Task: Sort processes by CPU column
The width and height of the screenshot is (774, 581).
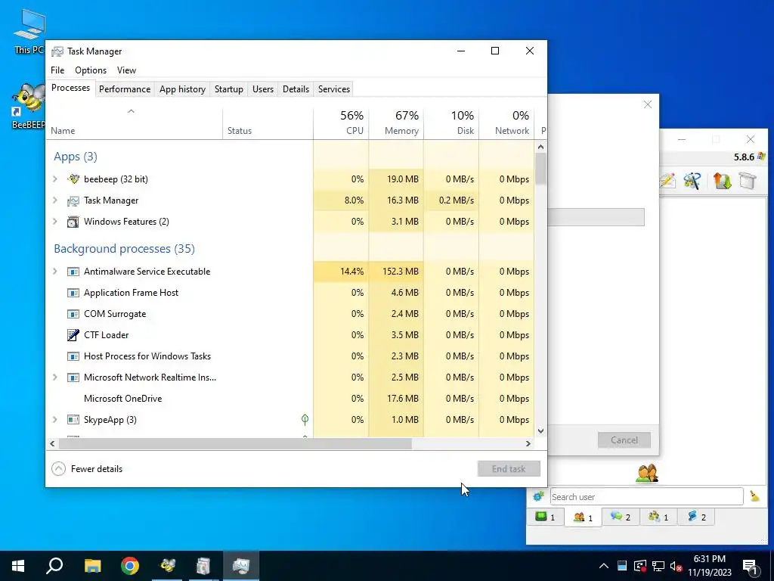Action: 341,123
